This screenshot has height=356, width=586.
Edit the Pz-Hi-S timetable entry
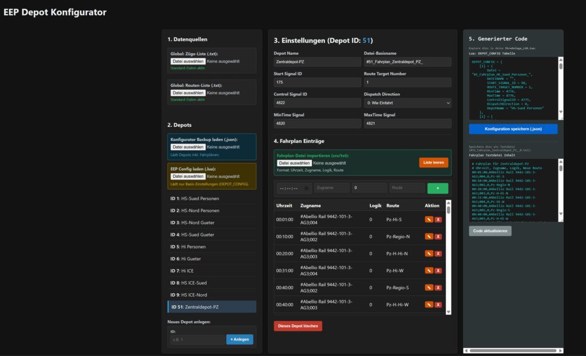pos(429,219)
